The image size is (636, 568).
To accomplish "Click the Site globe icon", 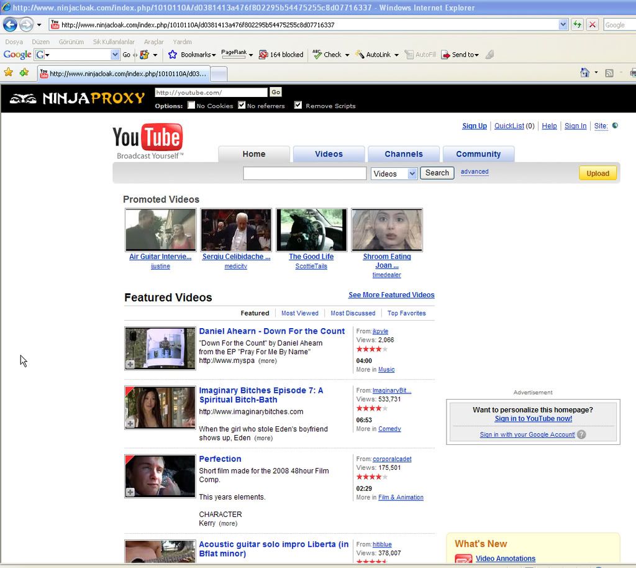I will point(615,126).
